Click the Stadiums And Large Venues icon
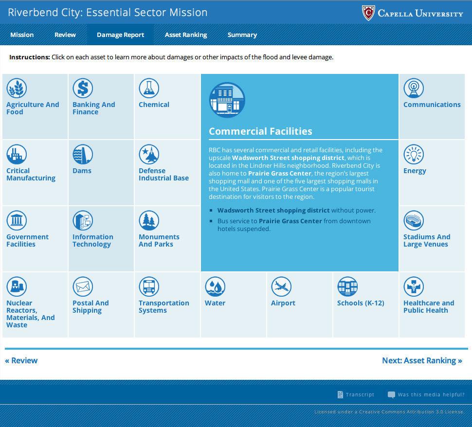 [414, 220]
